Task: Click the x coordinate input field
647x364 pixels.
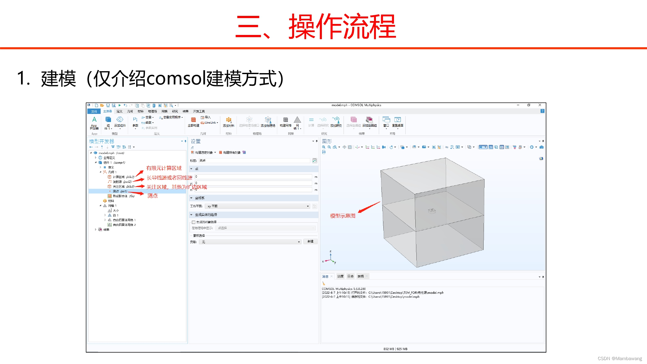Action: click(253, 177)
